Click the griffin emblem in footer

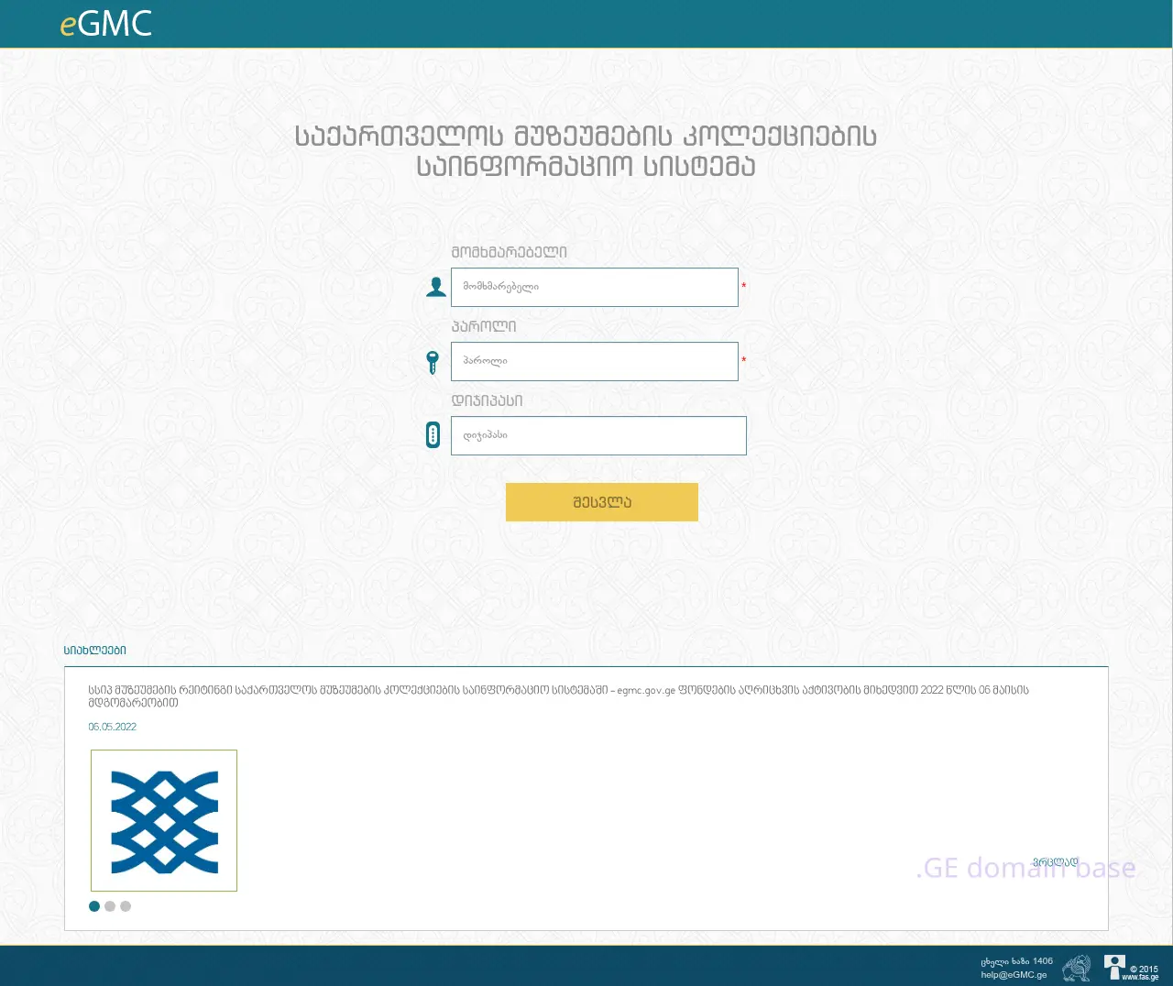point(1076,968)
